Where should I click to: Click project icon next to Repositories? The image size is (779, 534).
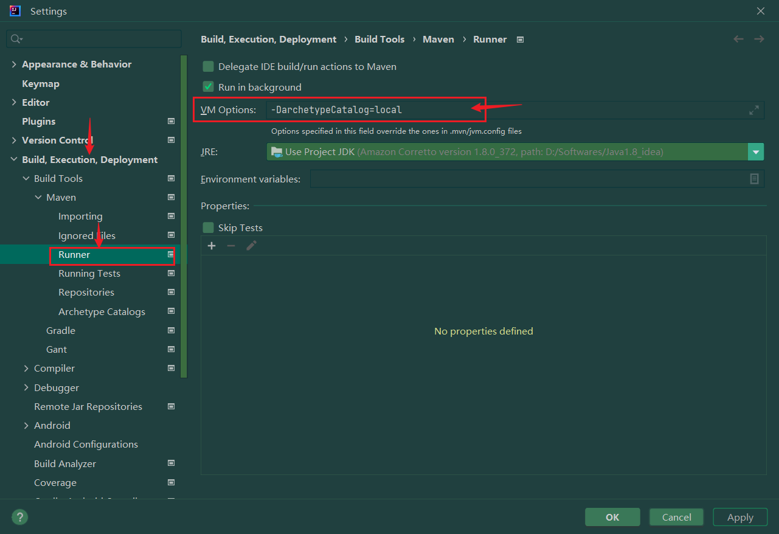pyautogui.click(x=171, y=293)
